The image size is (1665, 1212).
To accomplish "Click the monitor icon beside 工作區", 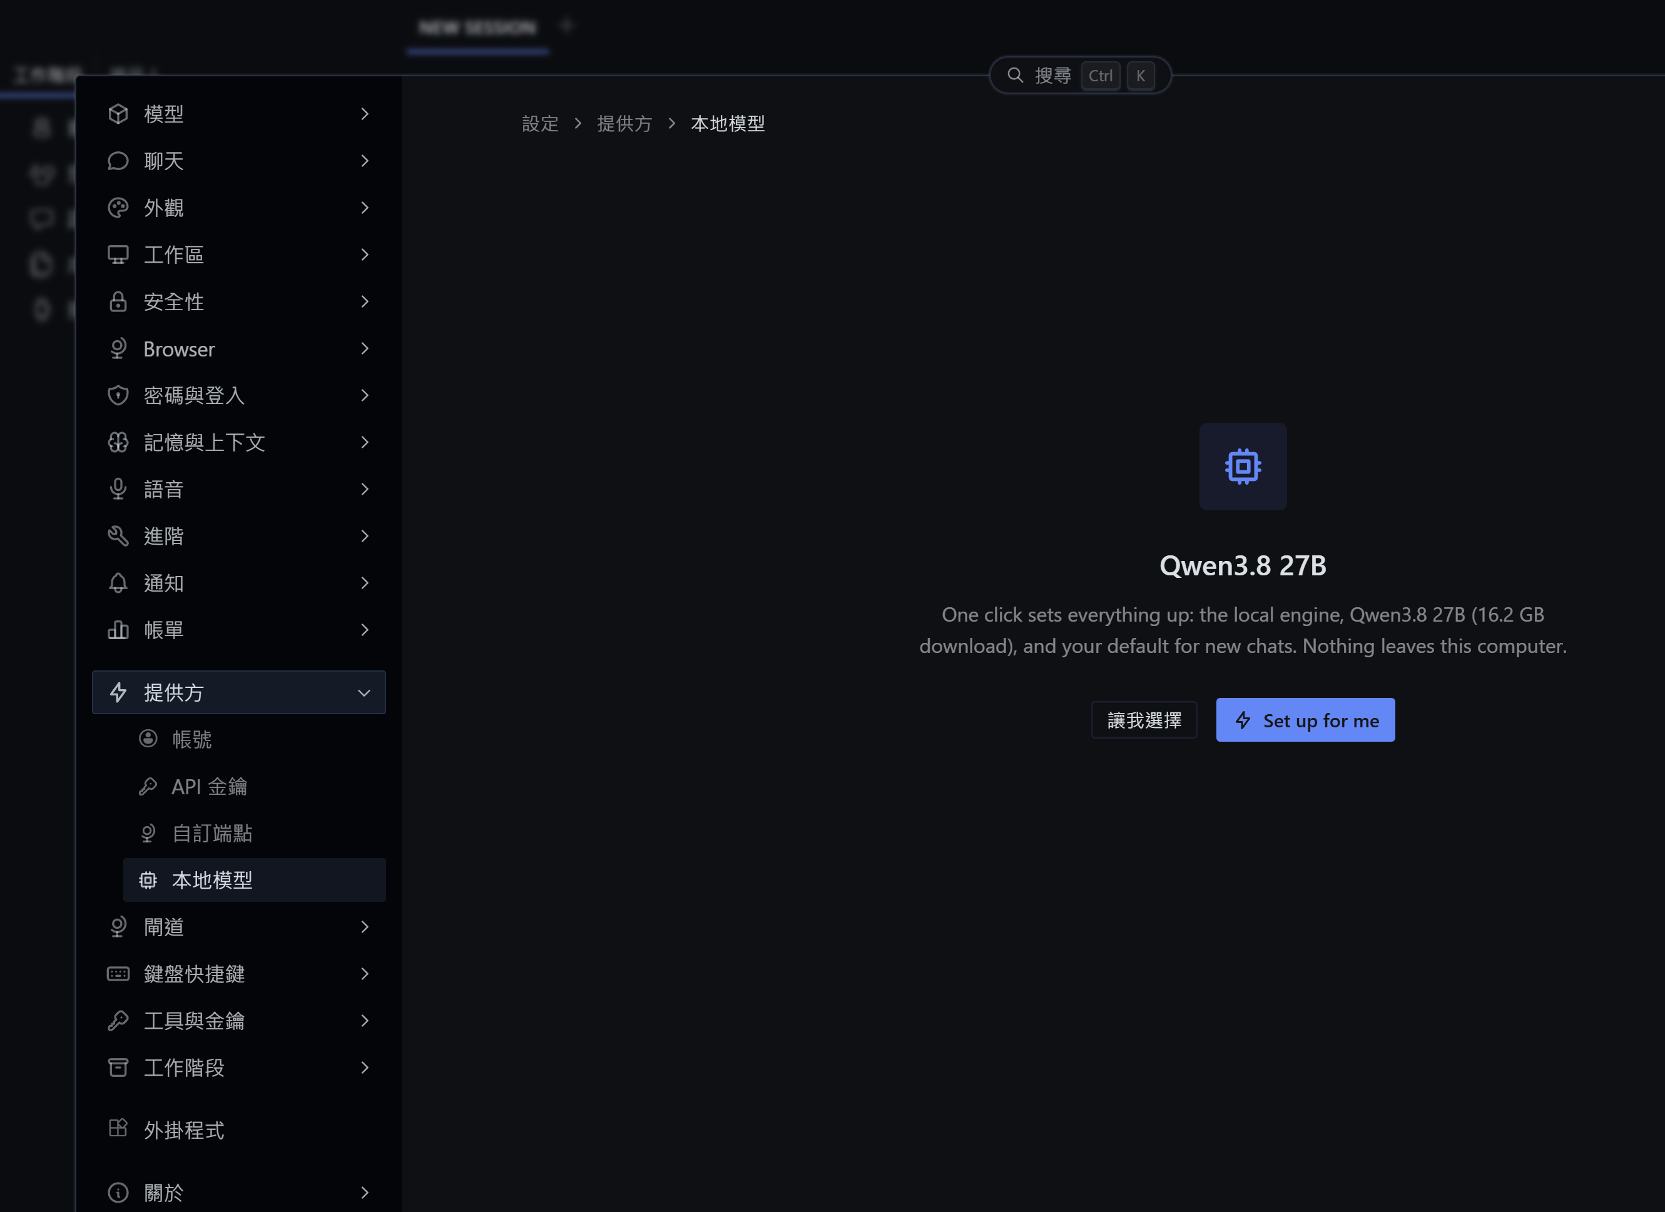I will (x=118, y=255).
